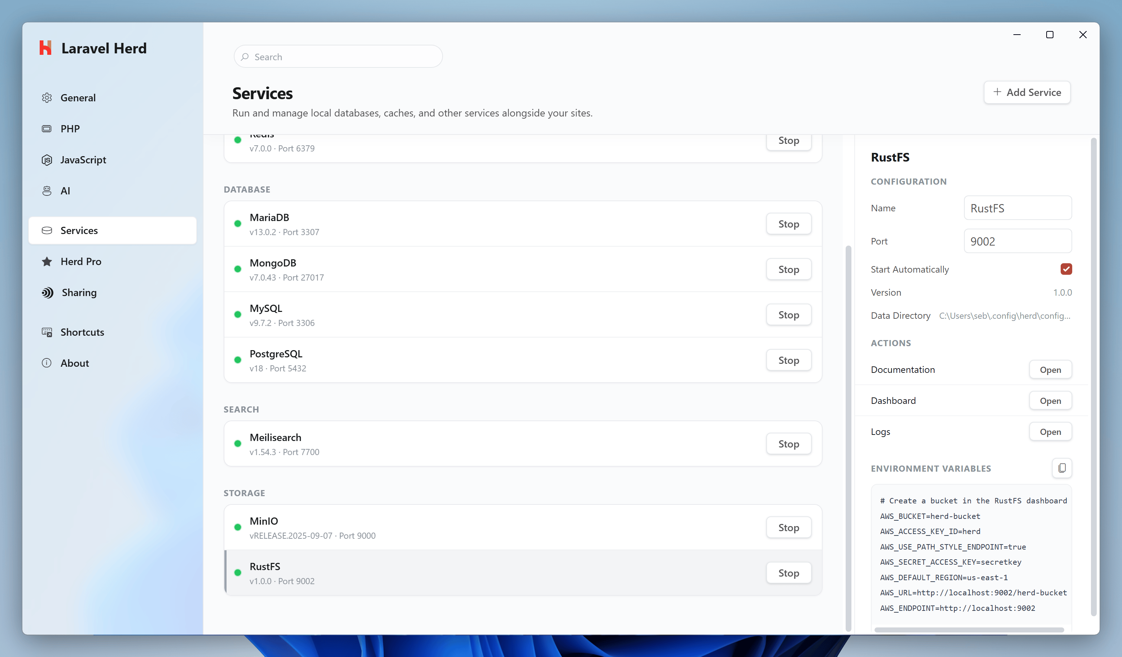Screen dimensions: 1122x657
Task: Click the AI robot icon
Action: (x=47, y=190)
